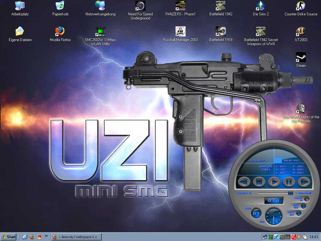Select the Counter-Strike Source shortcut
The height and width of the screenshot is (241, 321).
coord(301,5)
